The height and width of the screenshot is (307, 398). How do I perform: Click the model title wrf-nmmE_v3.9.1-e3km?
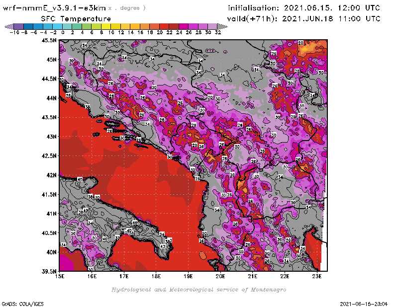tap(54, 8)
